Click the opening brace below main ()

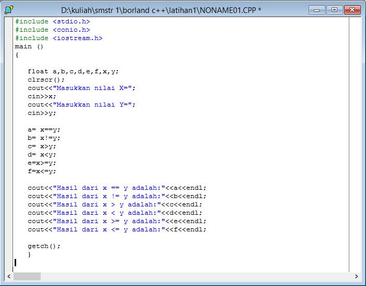(17, 55)
